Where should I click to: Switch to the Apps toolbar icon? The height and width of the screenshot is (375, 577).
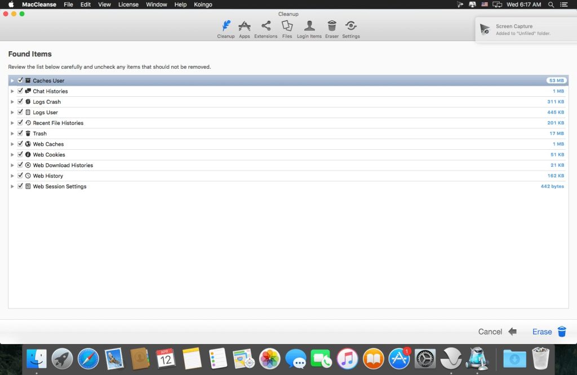coord(244,29)
